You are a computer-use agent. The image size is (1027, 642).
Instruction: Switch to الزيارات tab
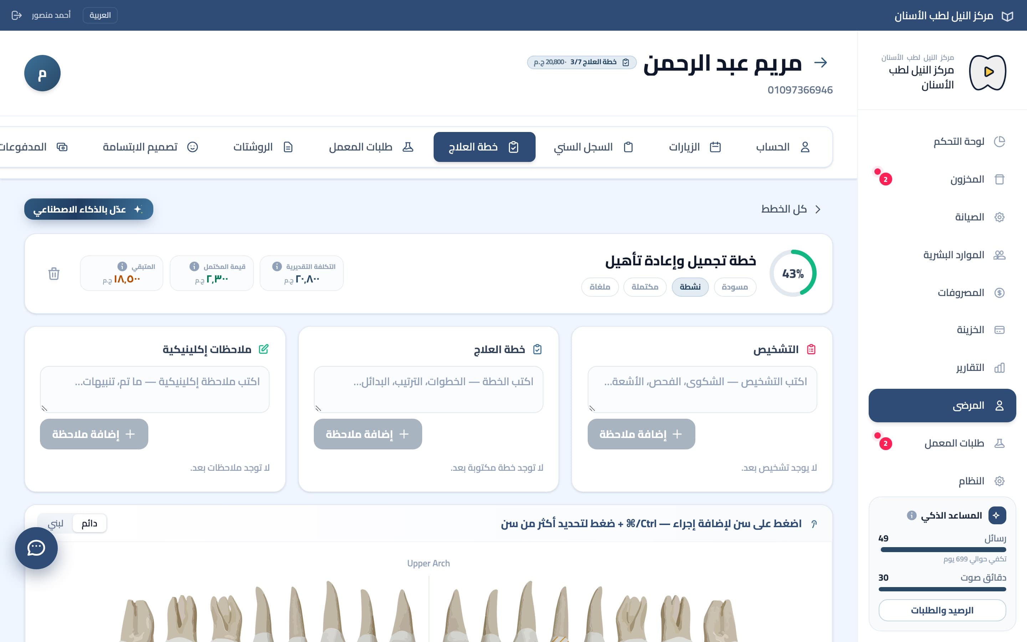click(695, 147)
